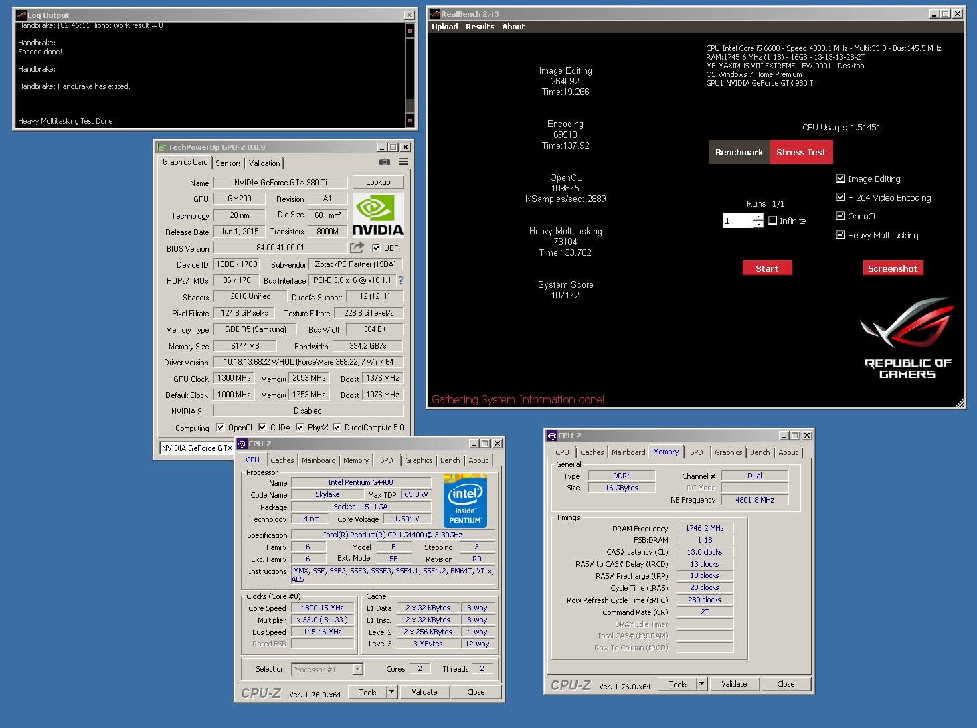
Task: Open the Bench tab in left CPU-Z
Action: point(450,460)
